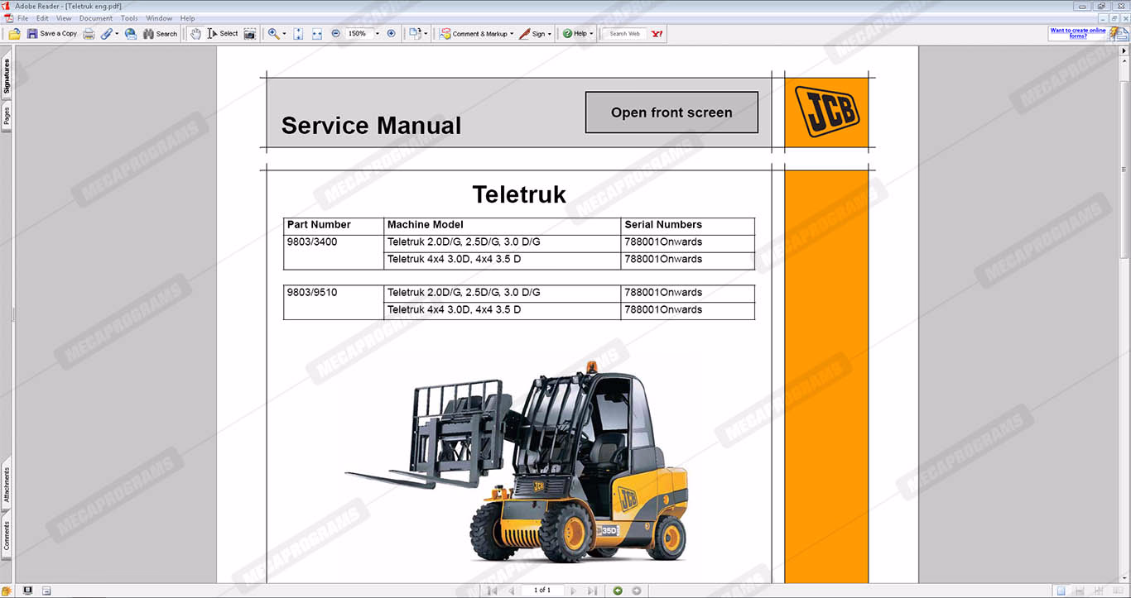Image resolution: width=1131 pixels, height=598 pixels.
Task: Click the Teletruk heading text
Action: [519, 194]
